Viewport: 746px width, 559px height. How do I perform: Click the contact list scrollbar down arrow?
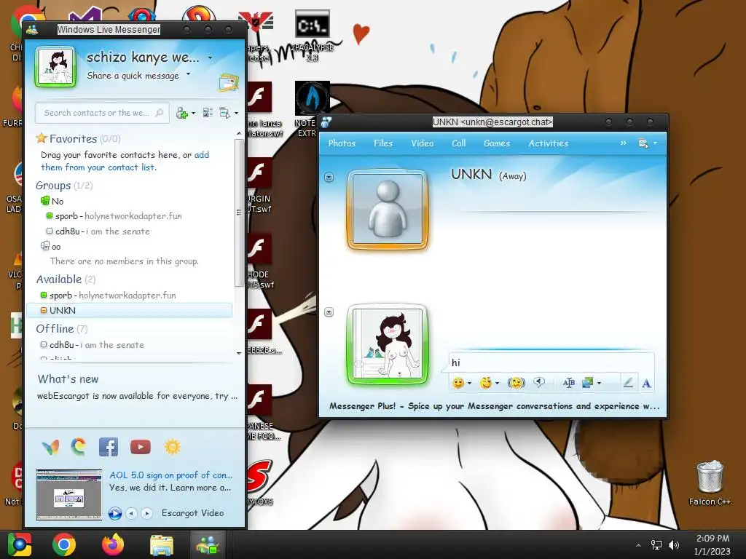coord(239,353)
